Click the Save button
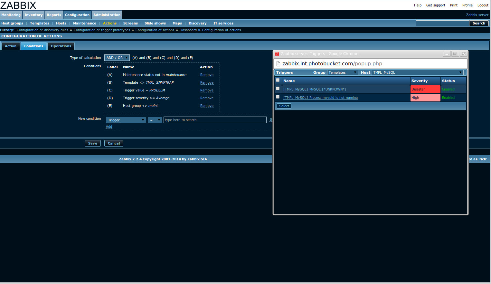This screenshot has height=284, width=491. (93, 143)
